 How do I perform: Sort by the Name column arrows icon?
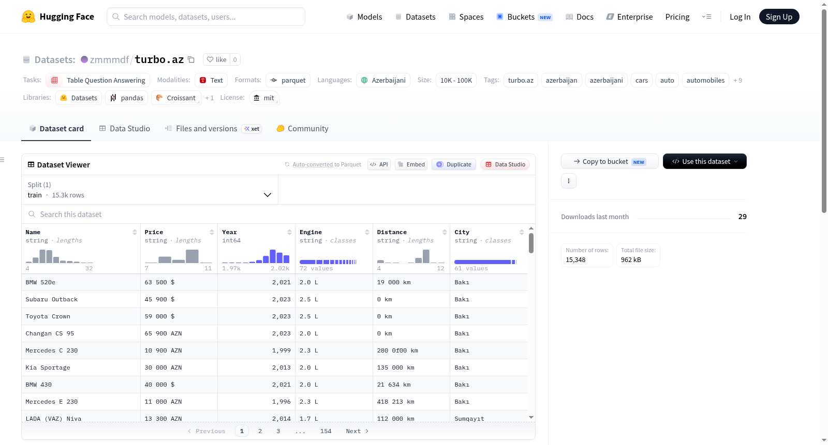pos(135,232)
